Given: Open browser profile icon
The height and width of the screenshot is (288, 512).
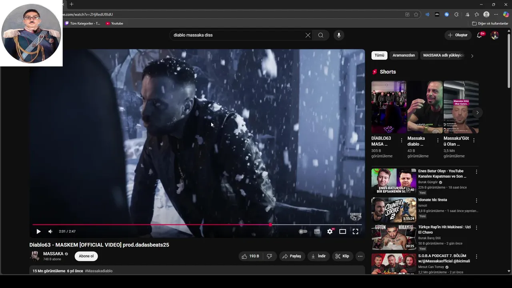Looking at the screenshot, I should tap(486, 14).
